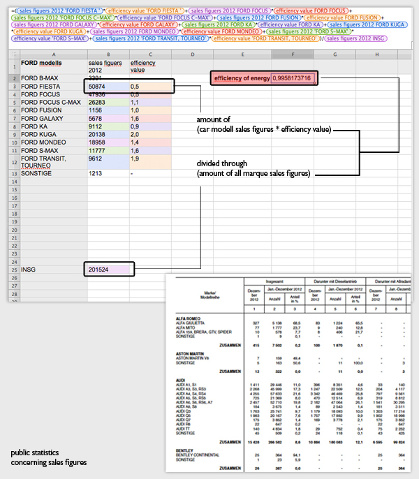Select the 'FORD modells' header cell
Viewport: 419px width, 479px height.
click(54, 66)
